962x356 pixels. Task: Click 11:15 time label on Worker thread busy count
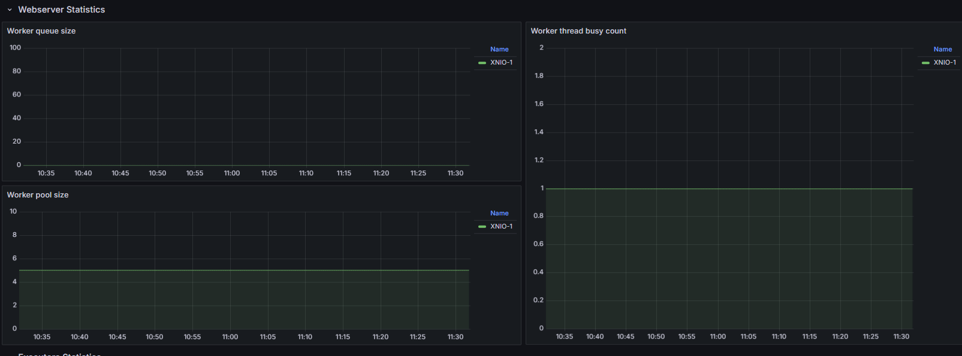coord(810,337)
